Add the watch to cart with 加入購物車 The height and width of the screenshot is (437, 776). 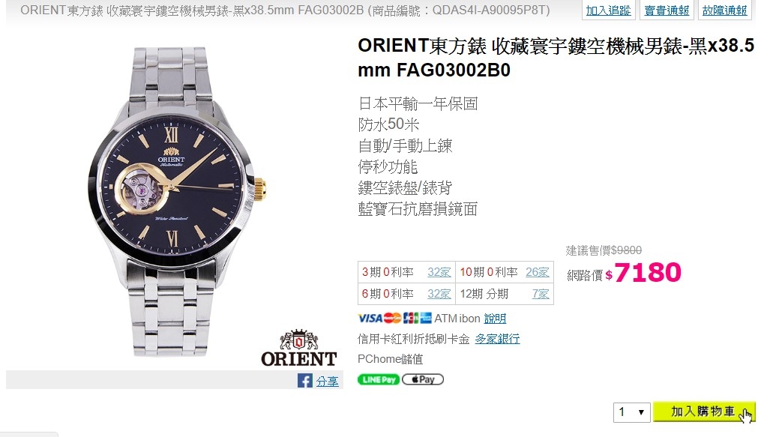704,412
